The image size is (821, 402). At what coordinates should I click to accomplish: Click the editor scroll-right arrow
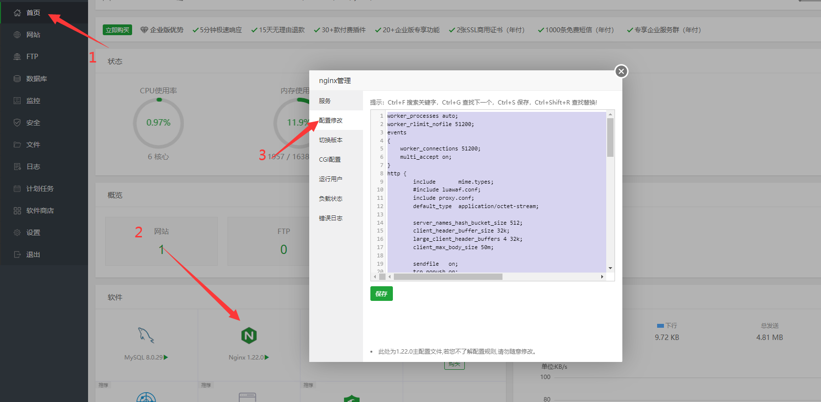pyautogui.click(x=602, y=276)
